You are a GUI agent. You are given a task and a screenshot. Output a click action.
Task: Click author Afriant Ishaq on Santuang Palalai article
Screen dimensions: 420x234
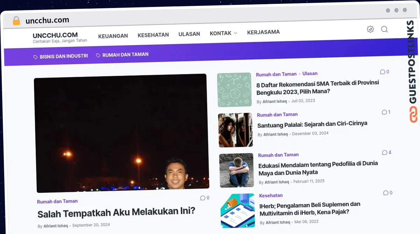pyautogui.click(x=275, y=134)
